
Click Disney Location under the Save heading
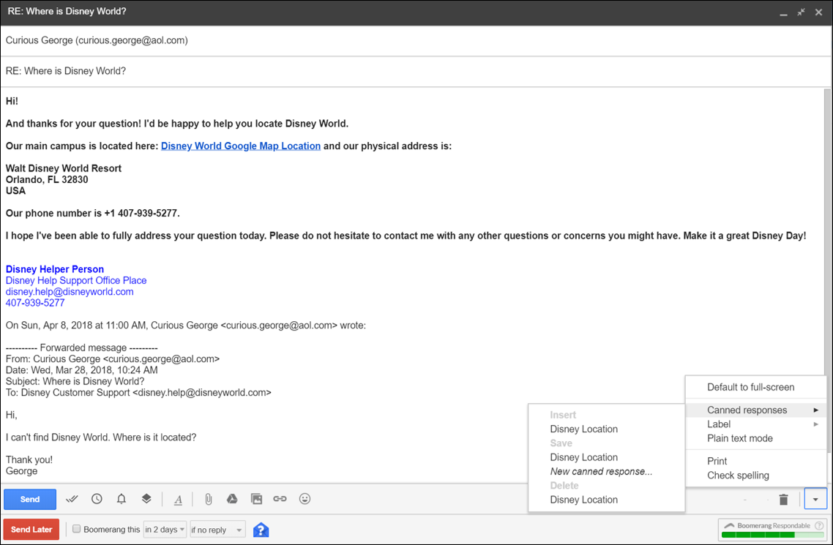(584, 457)
